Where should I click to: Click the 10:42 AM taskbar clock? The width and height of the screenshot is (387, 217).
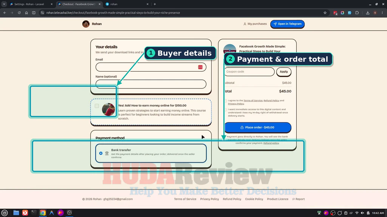click(x=378, y=213)
